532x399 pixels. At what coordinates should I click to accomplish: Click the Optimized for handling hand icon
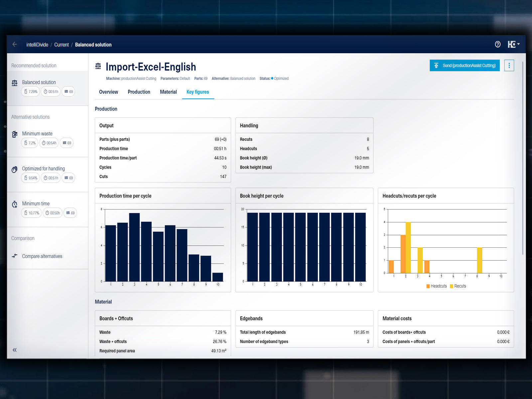15,170
